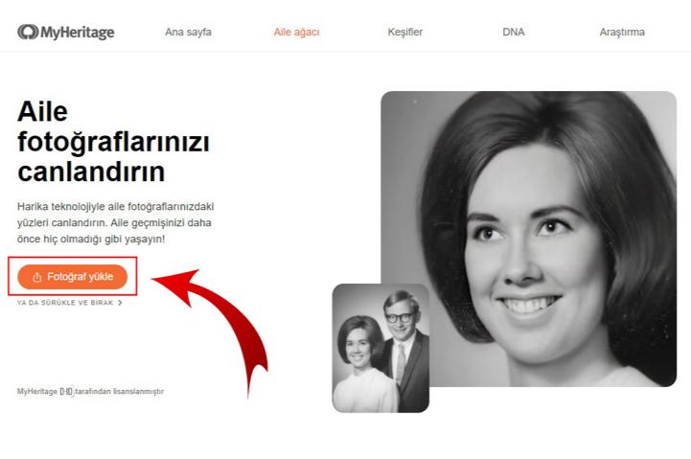Screen dimensions: 691x459
Task: Open the Araştırma menu item
Action: pyautogui.click(x=622, y=33)
